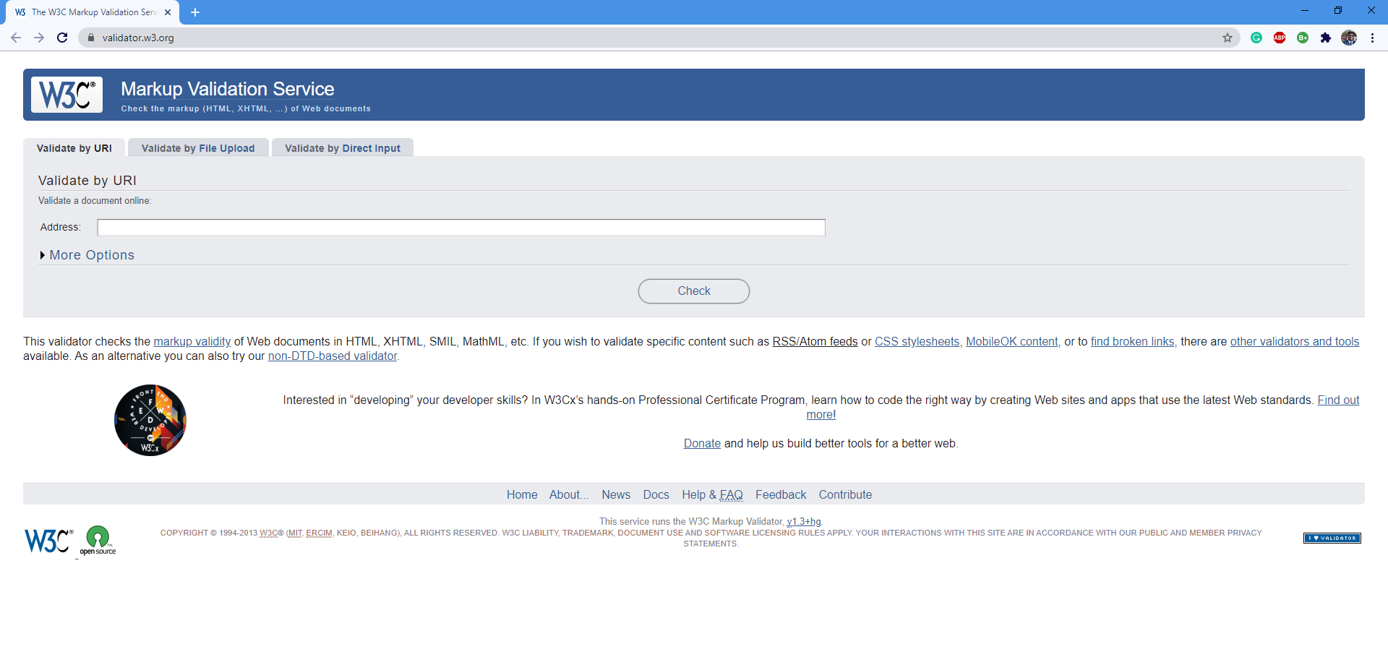Click the B+ extension icon
Viewport: 1388px width, 657px height.
point(1303,37)
